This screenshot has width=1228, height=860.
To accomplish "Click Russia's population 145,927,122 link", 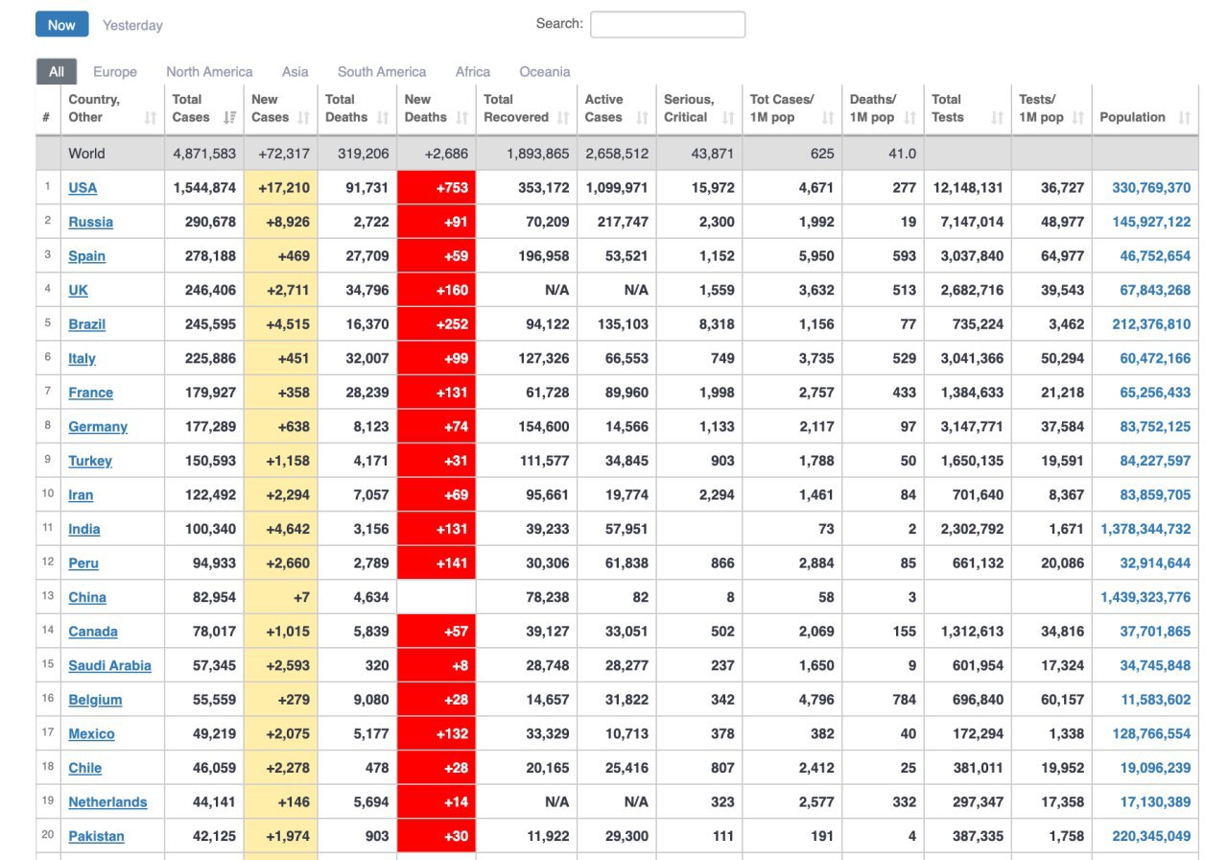I will [x=1151, y=222].
